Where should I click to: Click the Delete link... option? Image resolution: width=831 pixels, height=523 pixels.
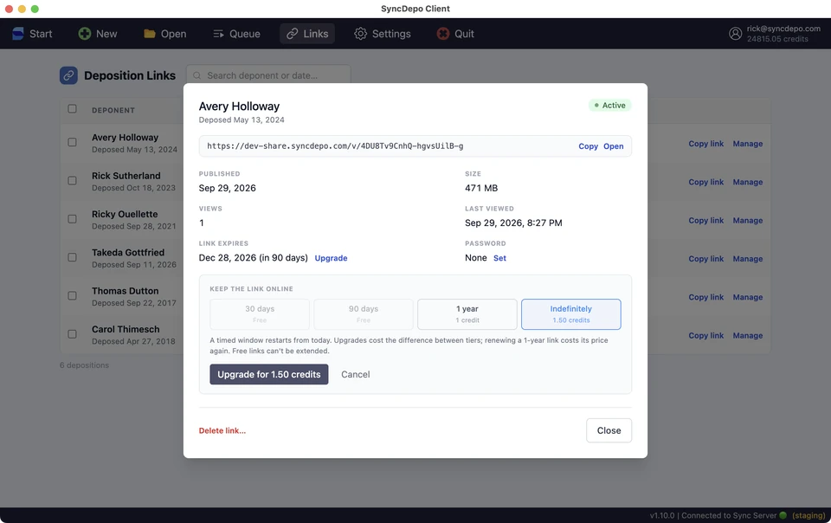(222, 431)
